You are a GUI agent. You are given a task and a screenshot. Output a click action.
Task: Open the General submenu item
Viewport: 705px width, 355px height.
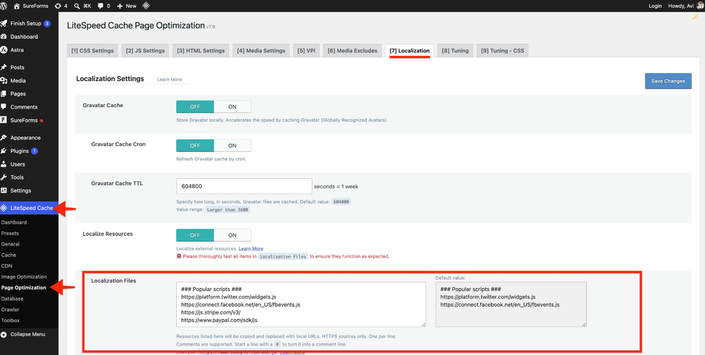click(10, 244)
